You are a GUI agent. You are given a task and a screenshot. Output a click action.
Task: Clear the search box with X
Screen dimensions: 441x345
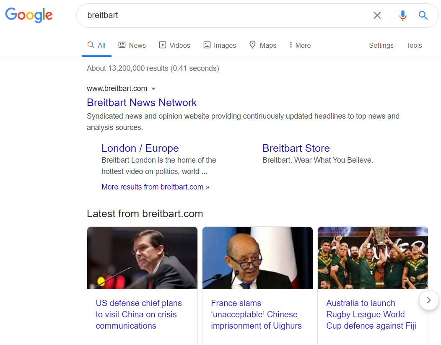[x=377, y=15]
